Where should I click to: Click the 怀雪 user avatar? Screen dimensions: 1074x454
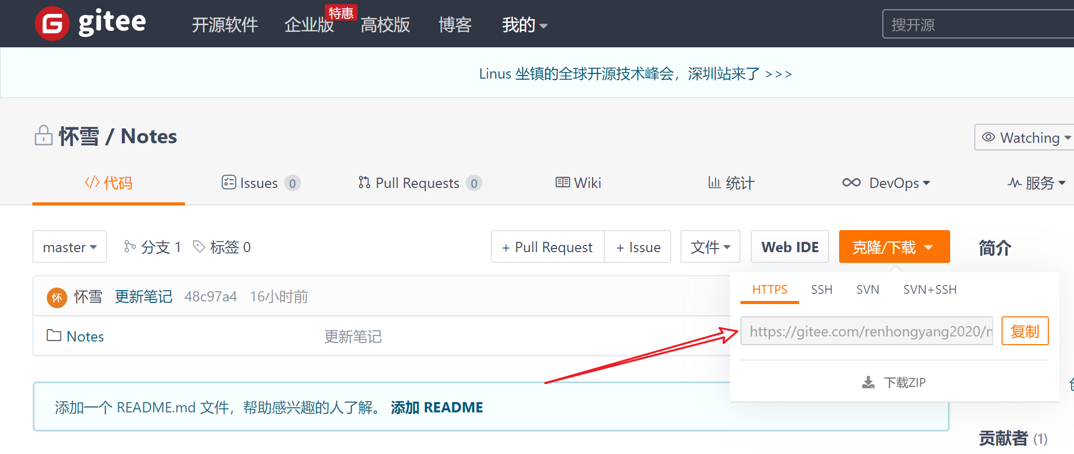point(57,297)
